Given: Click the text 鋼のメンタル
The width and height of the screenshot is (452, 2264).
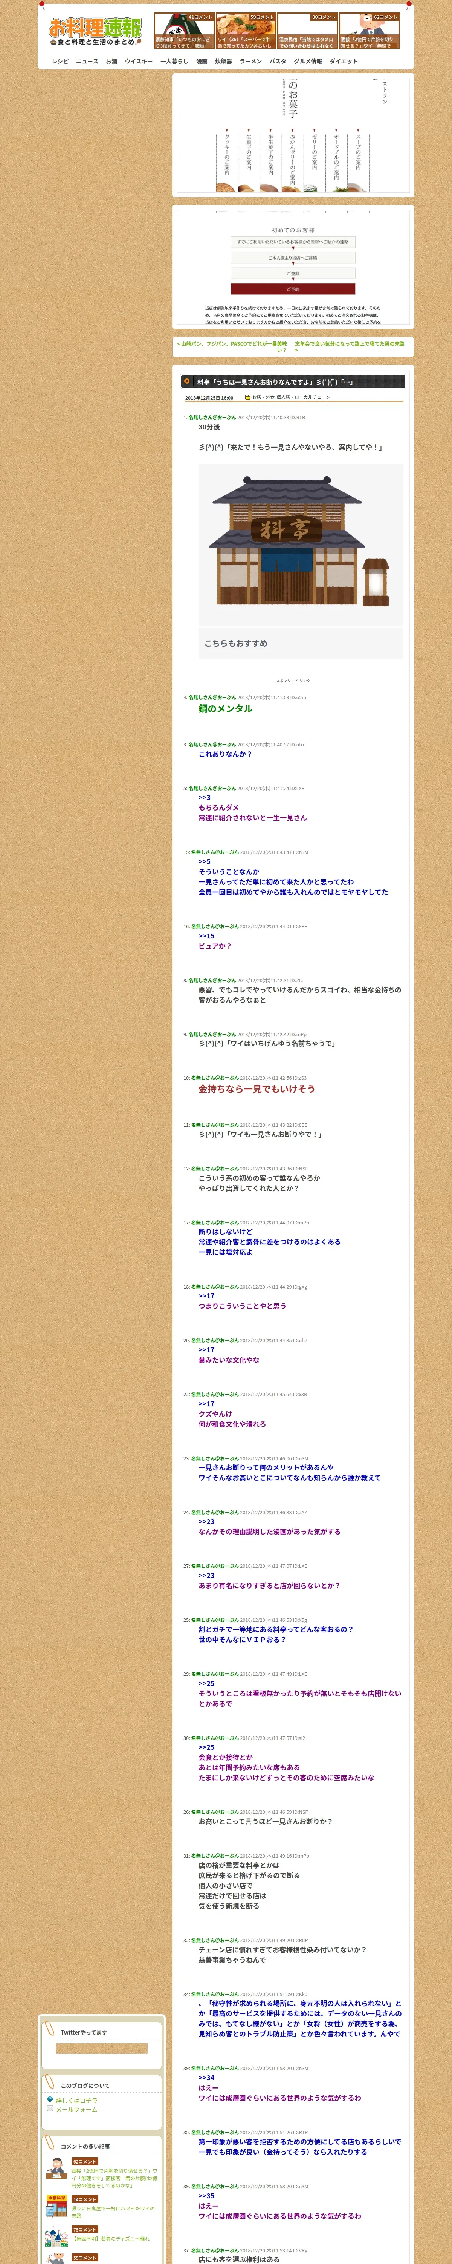Looking at the screenshot, I should coord(226,708).
